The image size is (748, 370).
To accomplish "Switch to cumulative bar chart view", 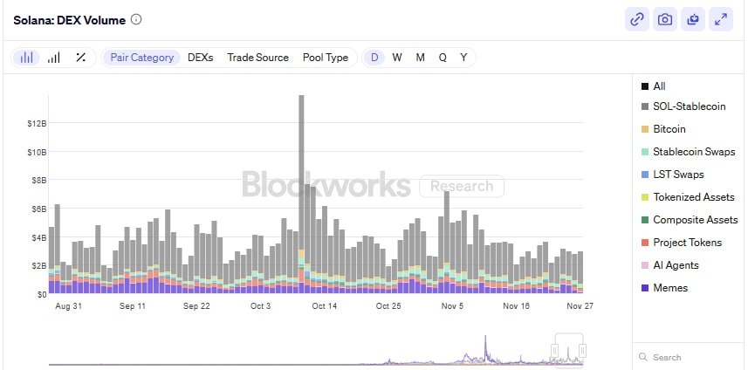I will tap(54, 58).
